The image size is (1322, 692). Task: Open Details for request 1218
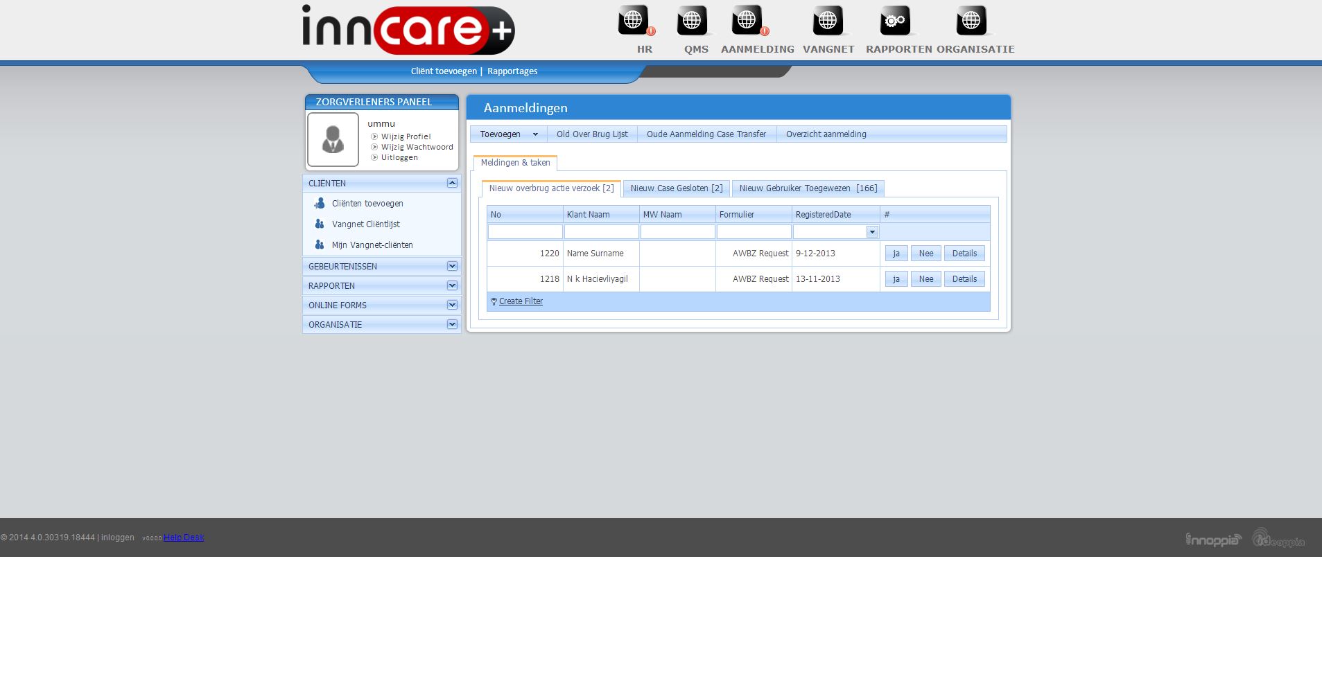(x=964, y=279)
